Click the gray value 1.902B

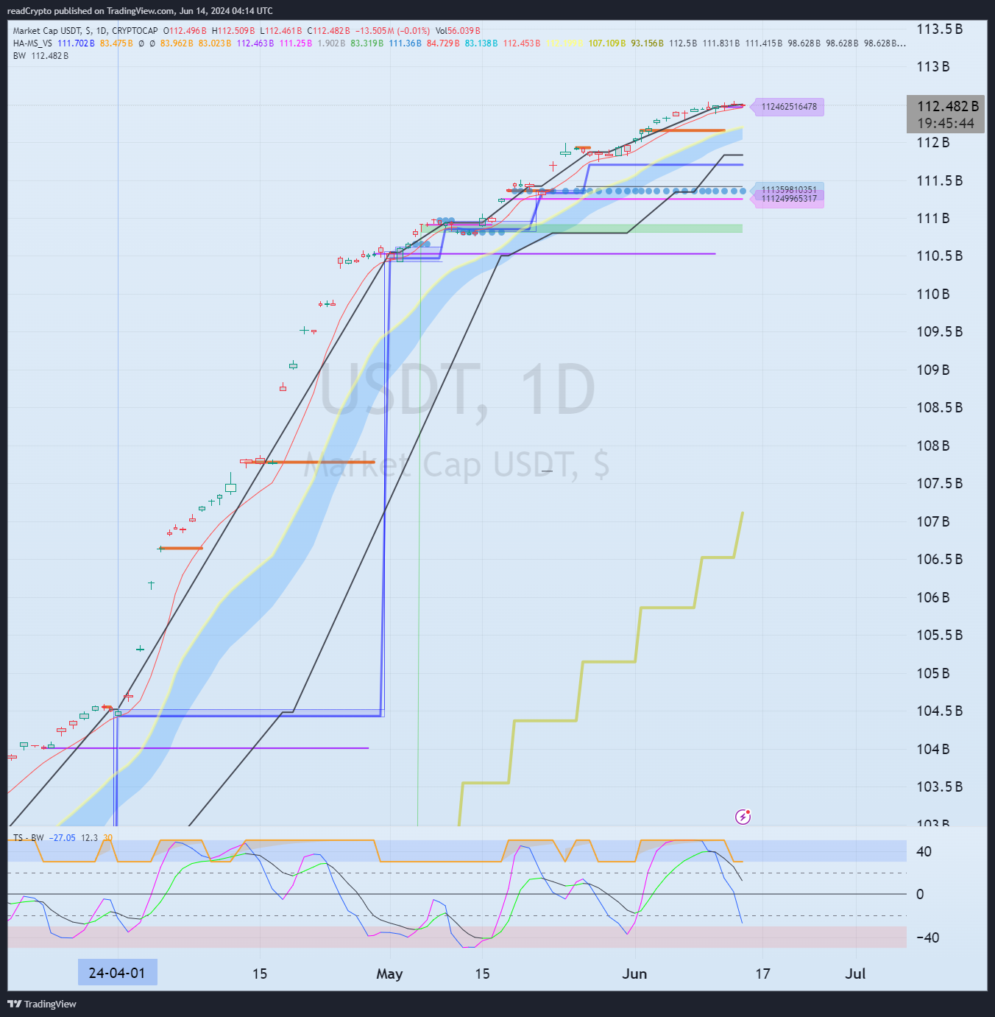tap(331, 43)
